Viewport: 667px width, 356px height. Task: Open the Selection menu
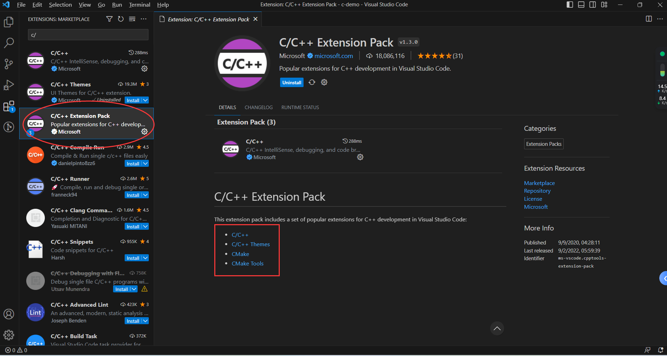[x=60, y=5]
